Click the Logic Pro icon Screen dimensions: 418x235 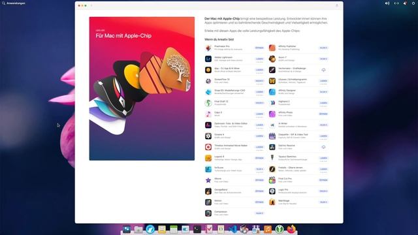272,191
